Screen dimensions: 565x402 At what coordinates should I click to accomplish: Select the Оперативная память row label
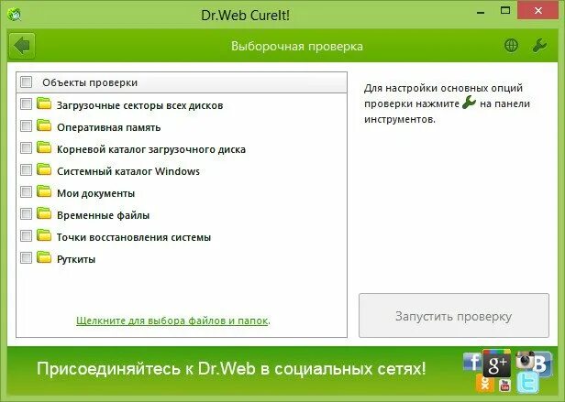[108, 128]
